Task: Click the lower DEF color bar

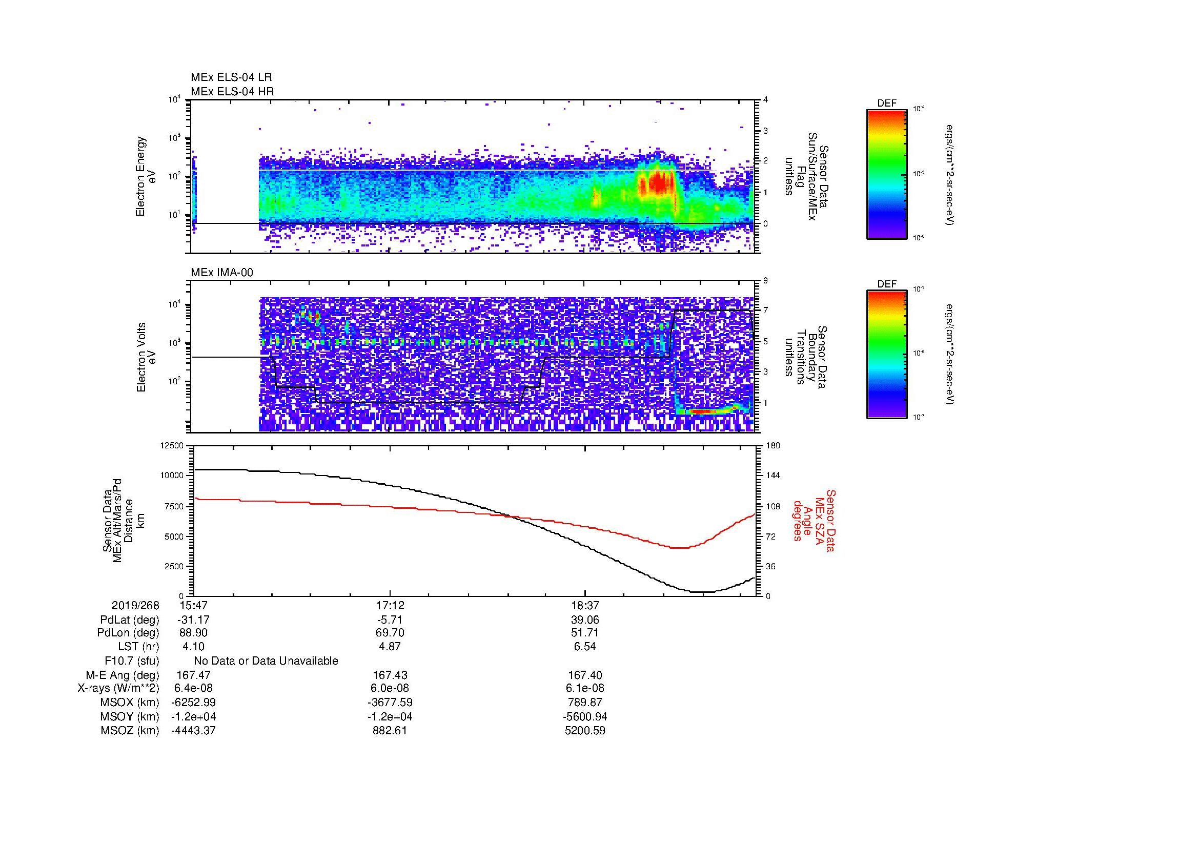Action: (887, 355)
